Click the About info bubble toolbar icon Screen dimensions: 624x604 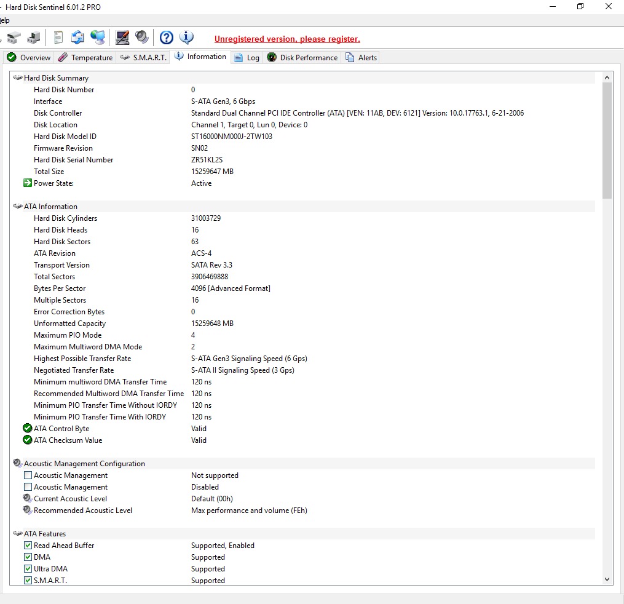click(186, 38)
